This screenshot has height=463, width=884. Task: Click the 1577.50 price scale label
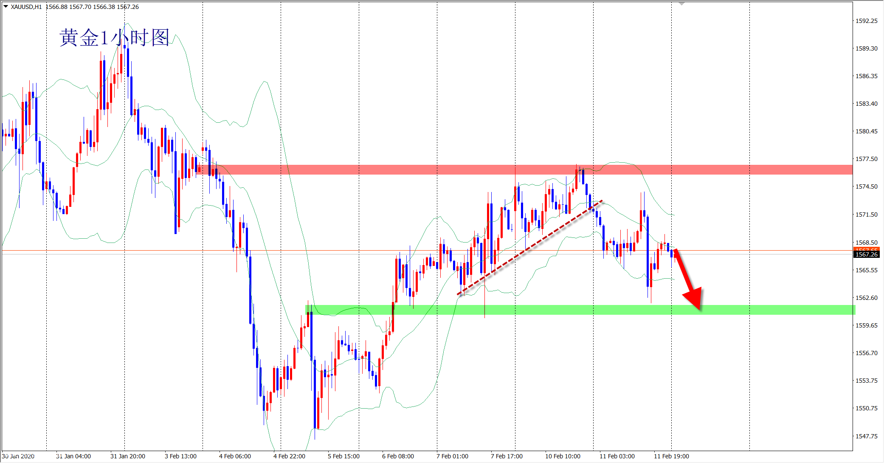pyautogui.click(x=866, y=159)
